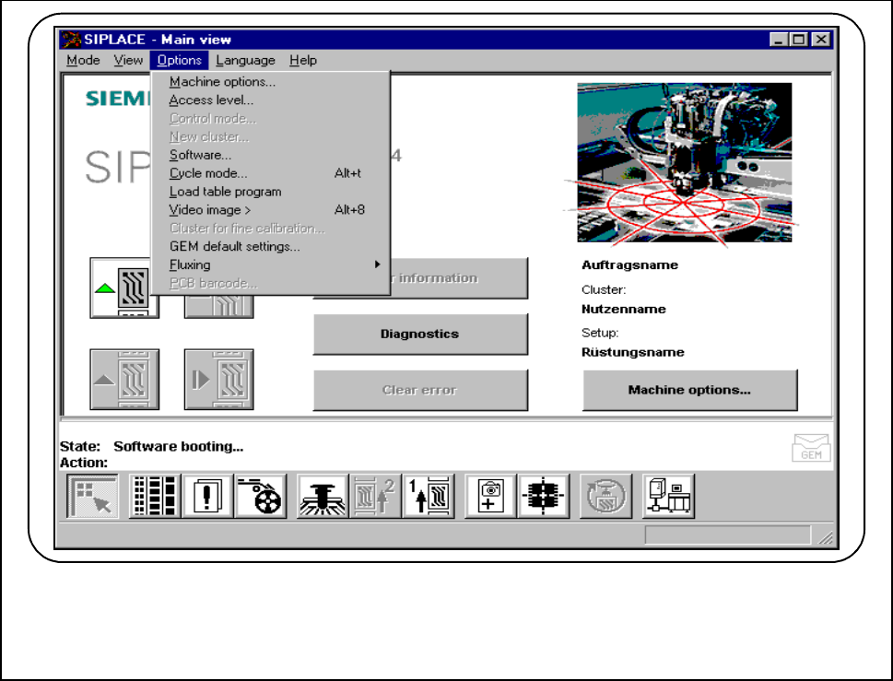
Task: Click the exclamation mark page icon
Action: (206, 498)
